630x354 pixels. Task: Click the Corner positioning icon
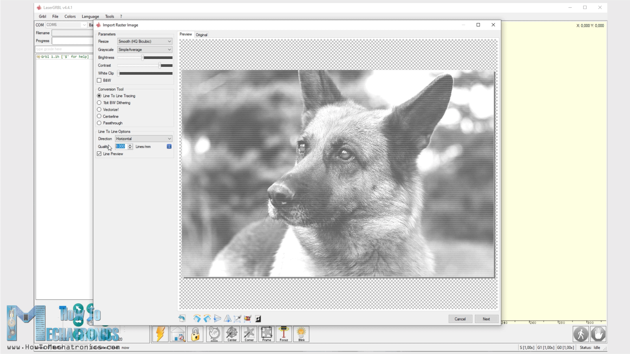(249, 334)
